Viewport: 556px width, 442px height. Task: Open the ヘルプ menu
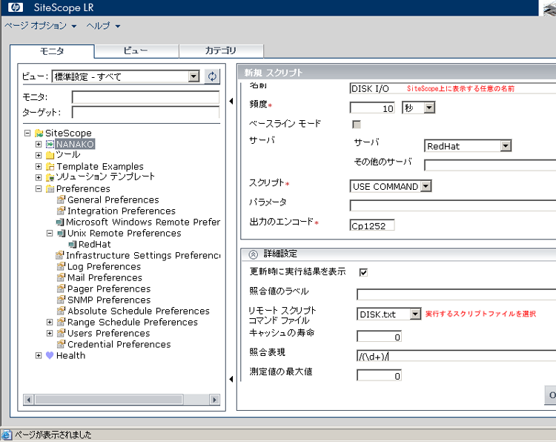[103, 26]
